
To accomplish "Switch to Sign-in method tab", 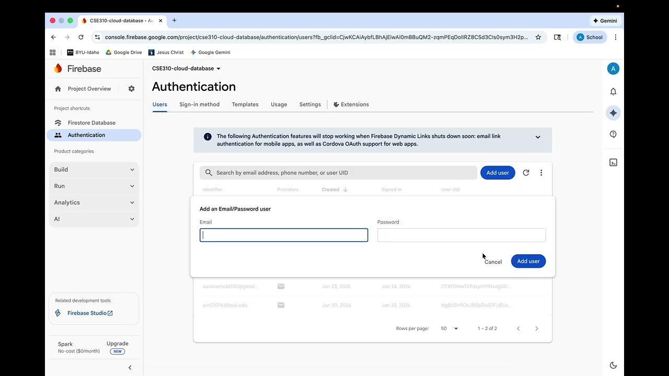I will (200, 104).
